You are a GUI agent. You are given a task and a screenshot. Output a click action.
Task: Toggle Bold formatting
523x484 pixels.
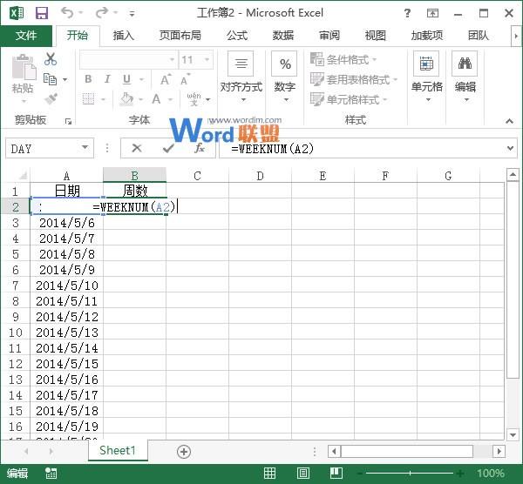tap(88, 79)
